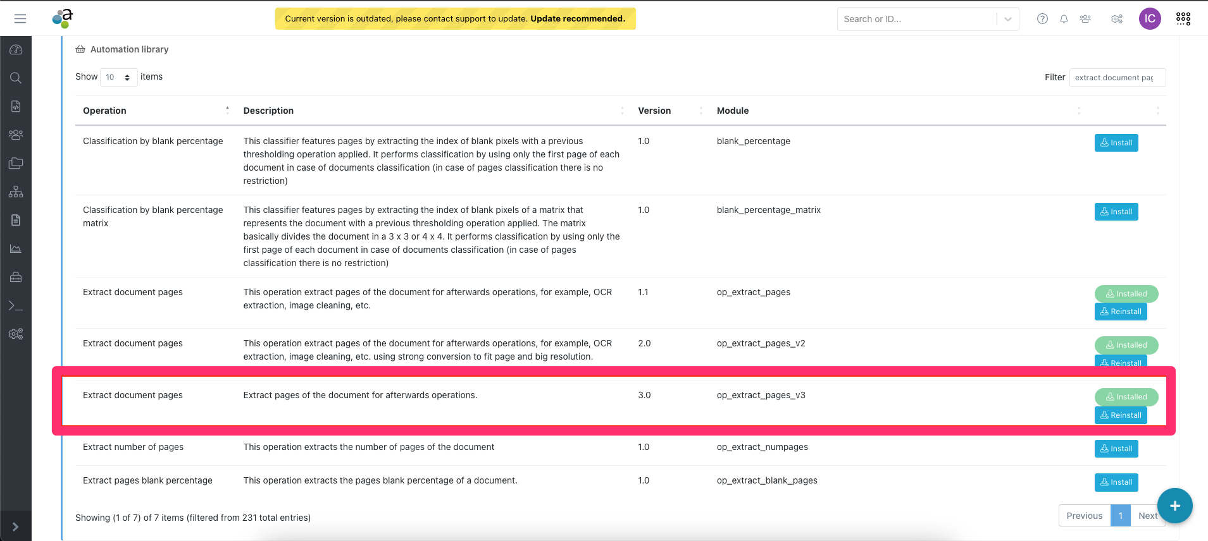Open the help question mark icon
1208x541 pixels.
point(1042,19)
